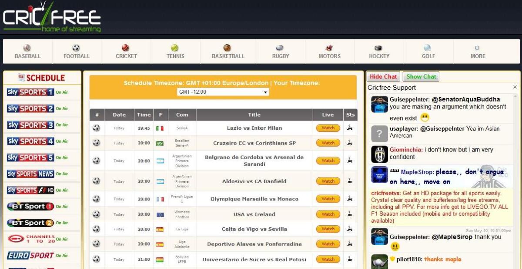
Task: Watch the Olympique Marseille vs Monaco match
Action: (328, 199)
